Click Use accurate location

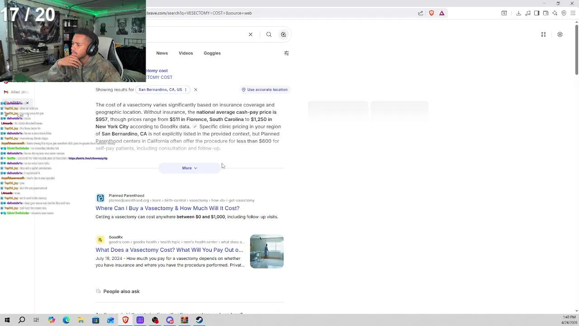(x=265, y=90)
